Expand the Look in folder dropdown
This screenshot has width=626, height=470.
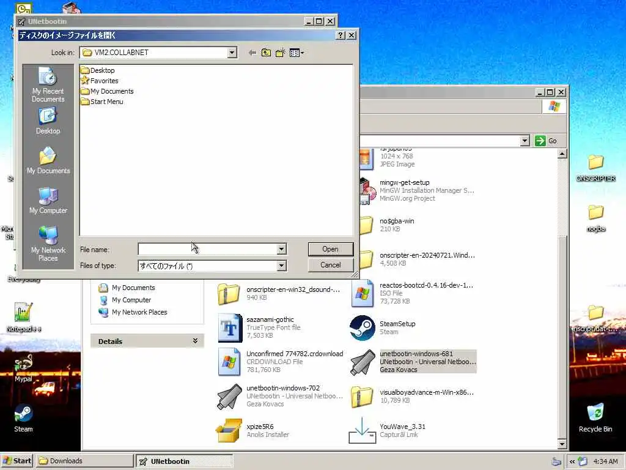pyautogui.click(x=232, y=53)
